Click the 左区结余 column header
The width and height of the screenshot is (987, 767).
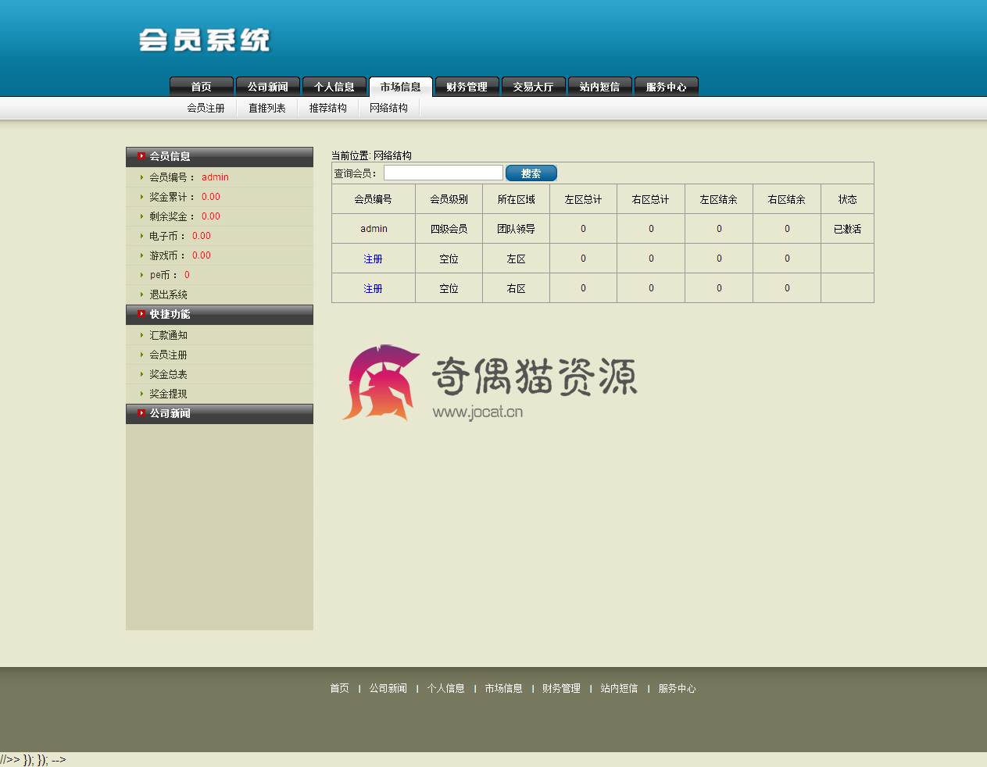tap(719, 199)
